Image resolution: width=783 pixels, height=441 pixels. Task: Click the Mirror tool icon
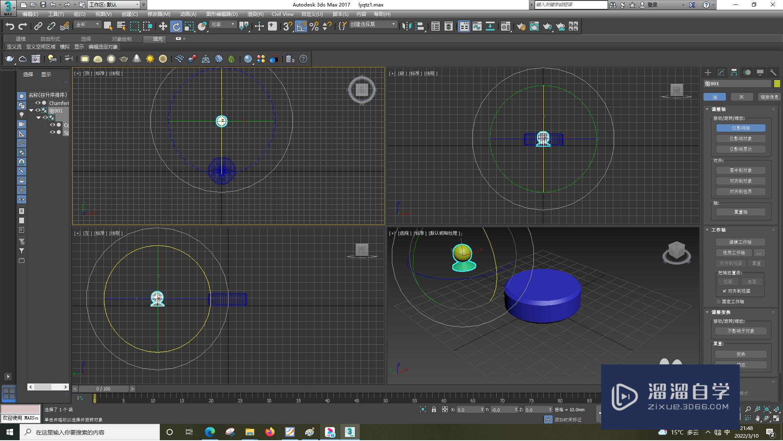[407, 26]
